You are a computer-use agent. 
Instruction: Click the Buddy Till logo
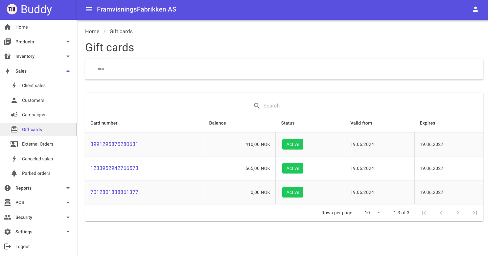12,9
